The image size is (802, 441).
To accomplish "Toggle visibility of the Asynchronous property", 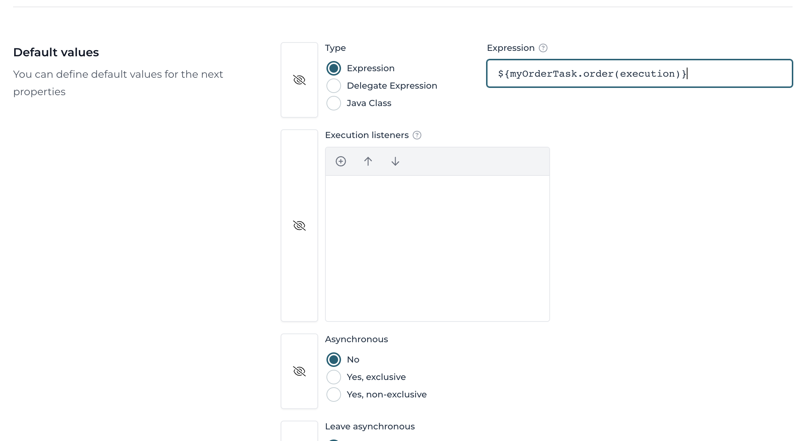I will (x=299, y=371).
